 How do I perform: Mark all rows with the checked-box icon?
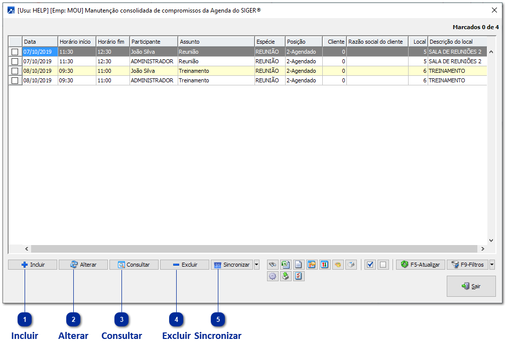point(370,265)
